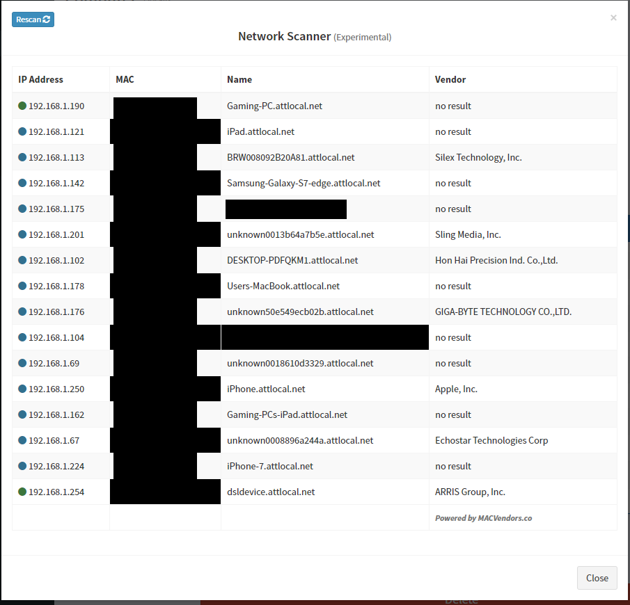Select IP address 192.168.1.162
This screenshot has height=605, width=630.
tap(56, 414)
